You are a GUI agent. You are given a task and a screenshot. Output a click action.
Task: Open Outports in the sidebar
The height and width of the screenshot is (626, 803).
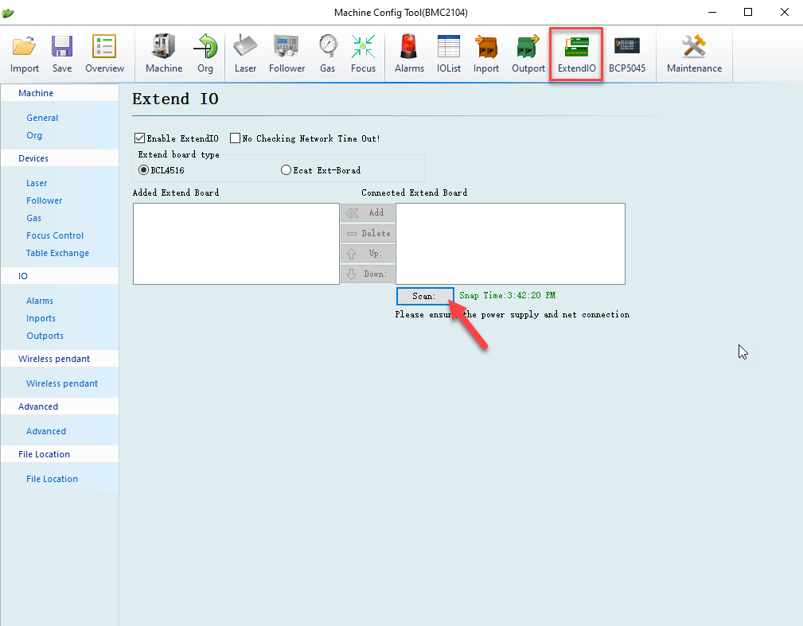pos(45,336)
